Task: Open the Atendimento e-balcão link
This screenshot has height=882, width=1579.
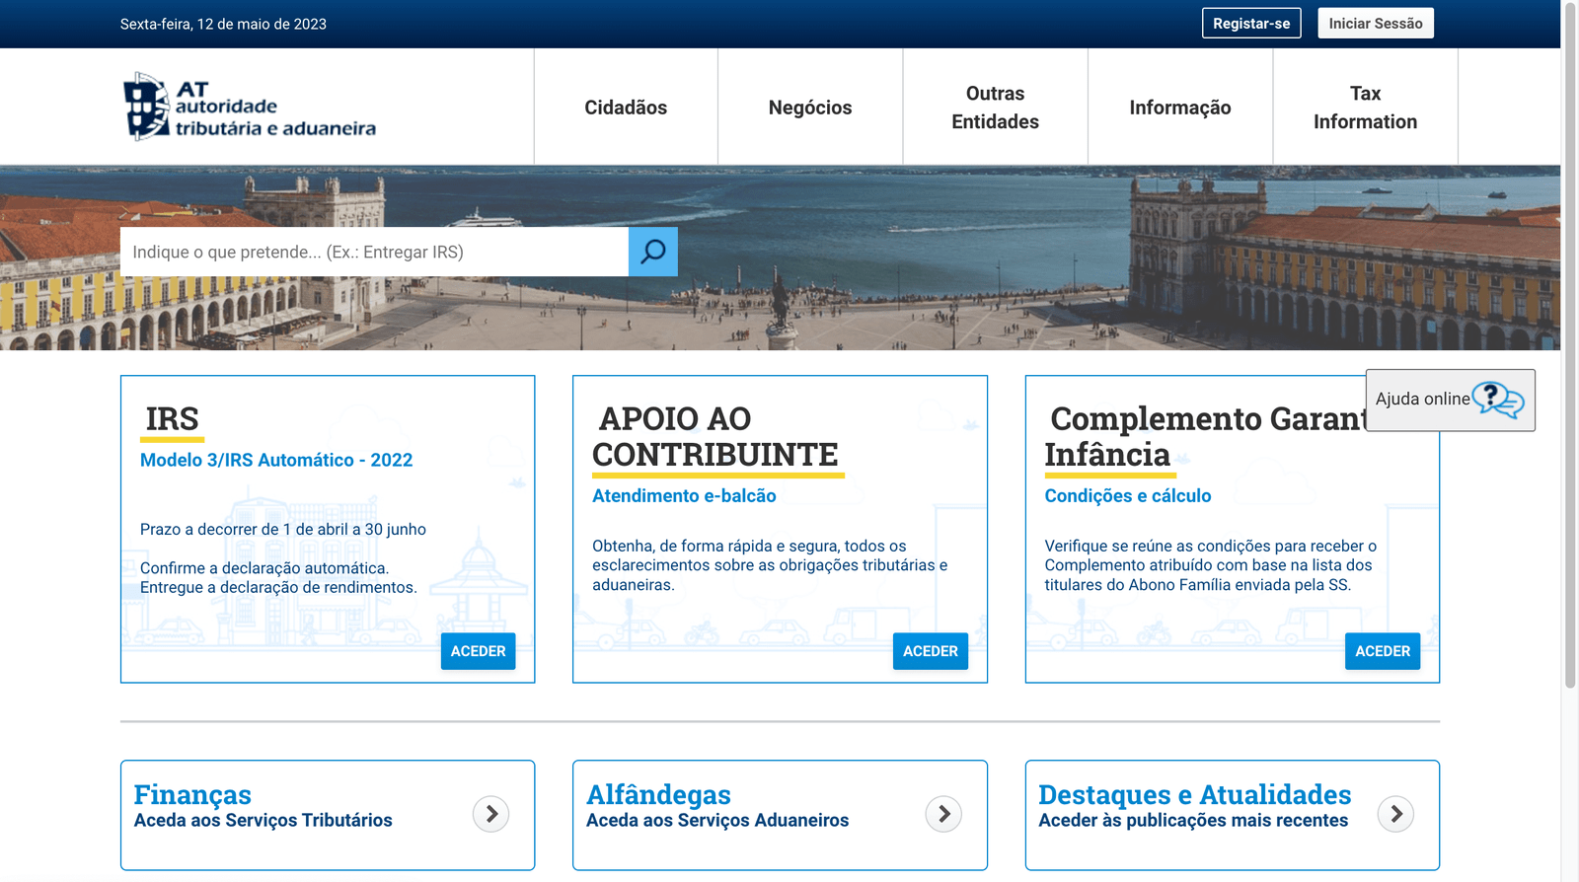Action: click(x=684, y=496)
